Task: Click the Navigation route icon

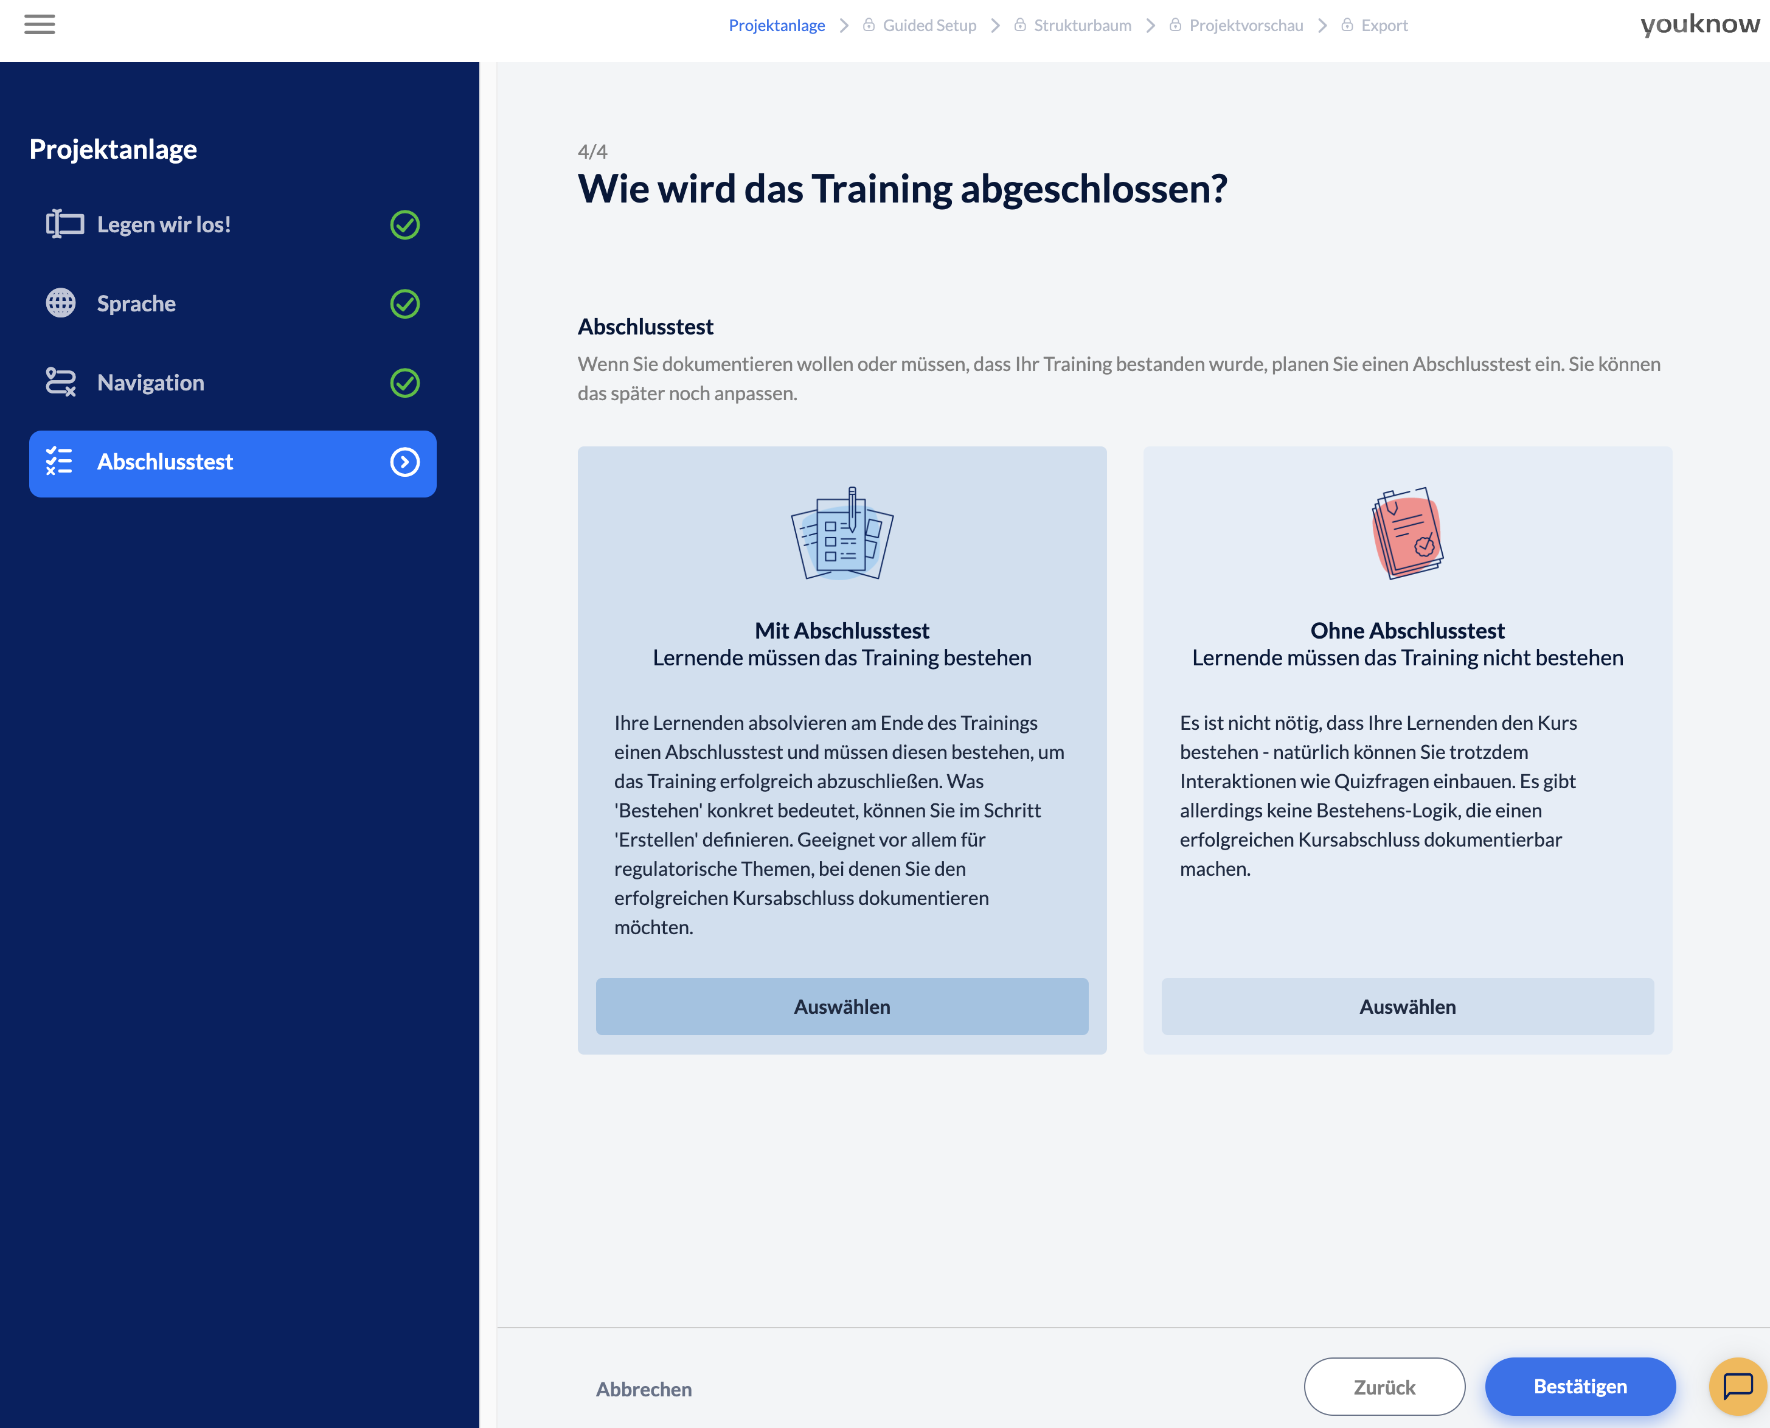Action: click(x=61, y=383)
